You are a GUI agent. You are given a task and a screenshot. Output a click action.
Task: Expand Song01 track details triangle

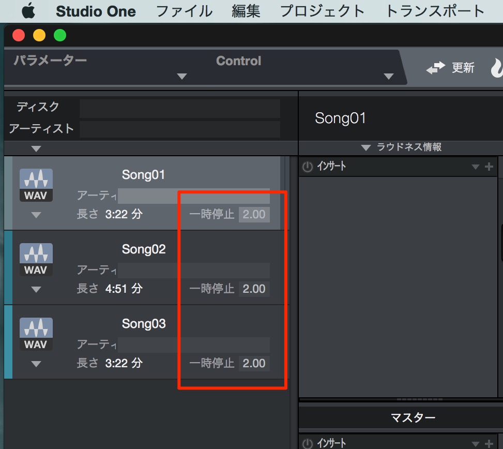coord(36,215)
